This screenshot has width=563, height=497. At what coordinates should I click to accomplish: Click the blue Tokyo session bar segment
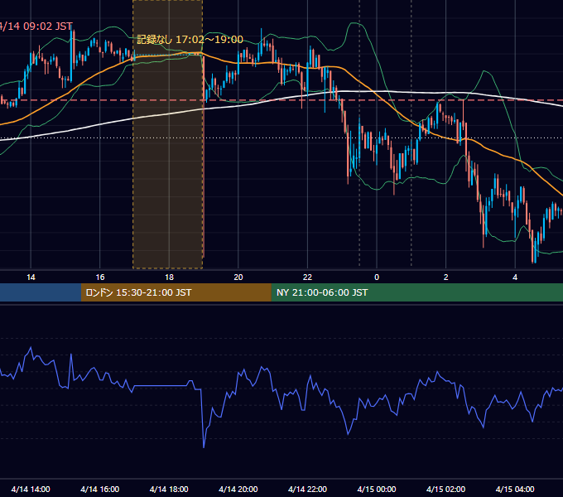point(41,292)
